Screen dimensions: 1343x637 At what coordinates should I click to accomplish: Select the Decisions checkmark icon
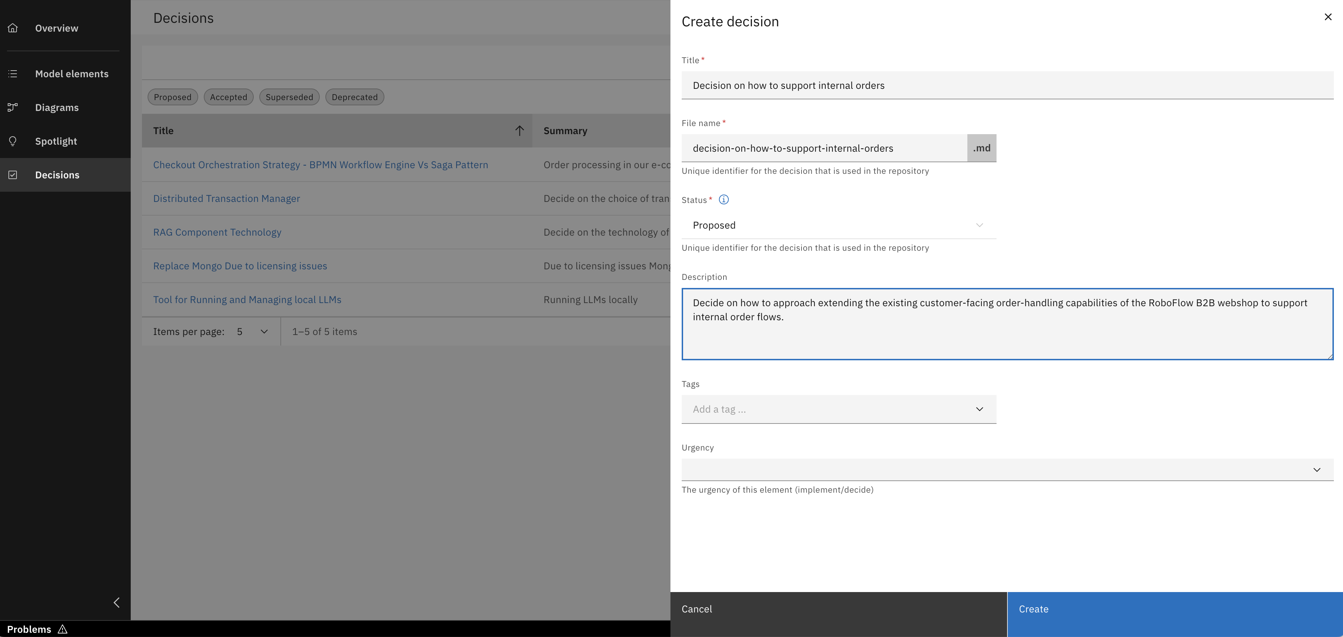click(x=13, y=175)
